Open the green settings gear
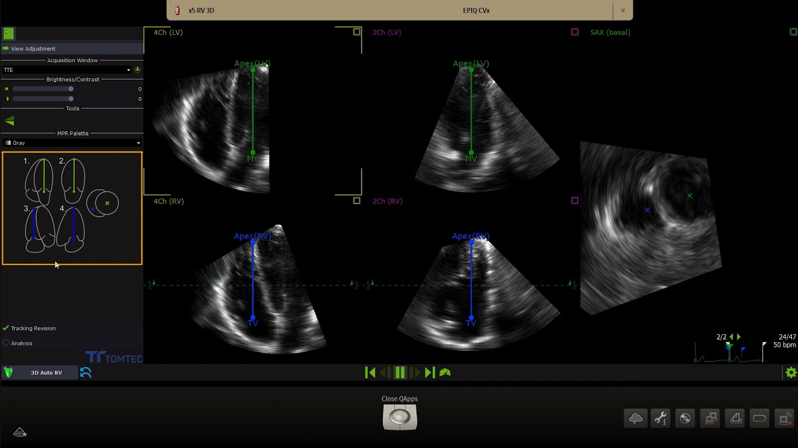Viewport: 798px width, 448px height. (791, 372)
